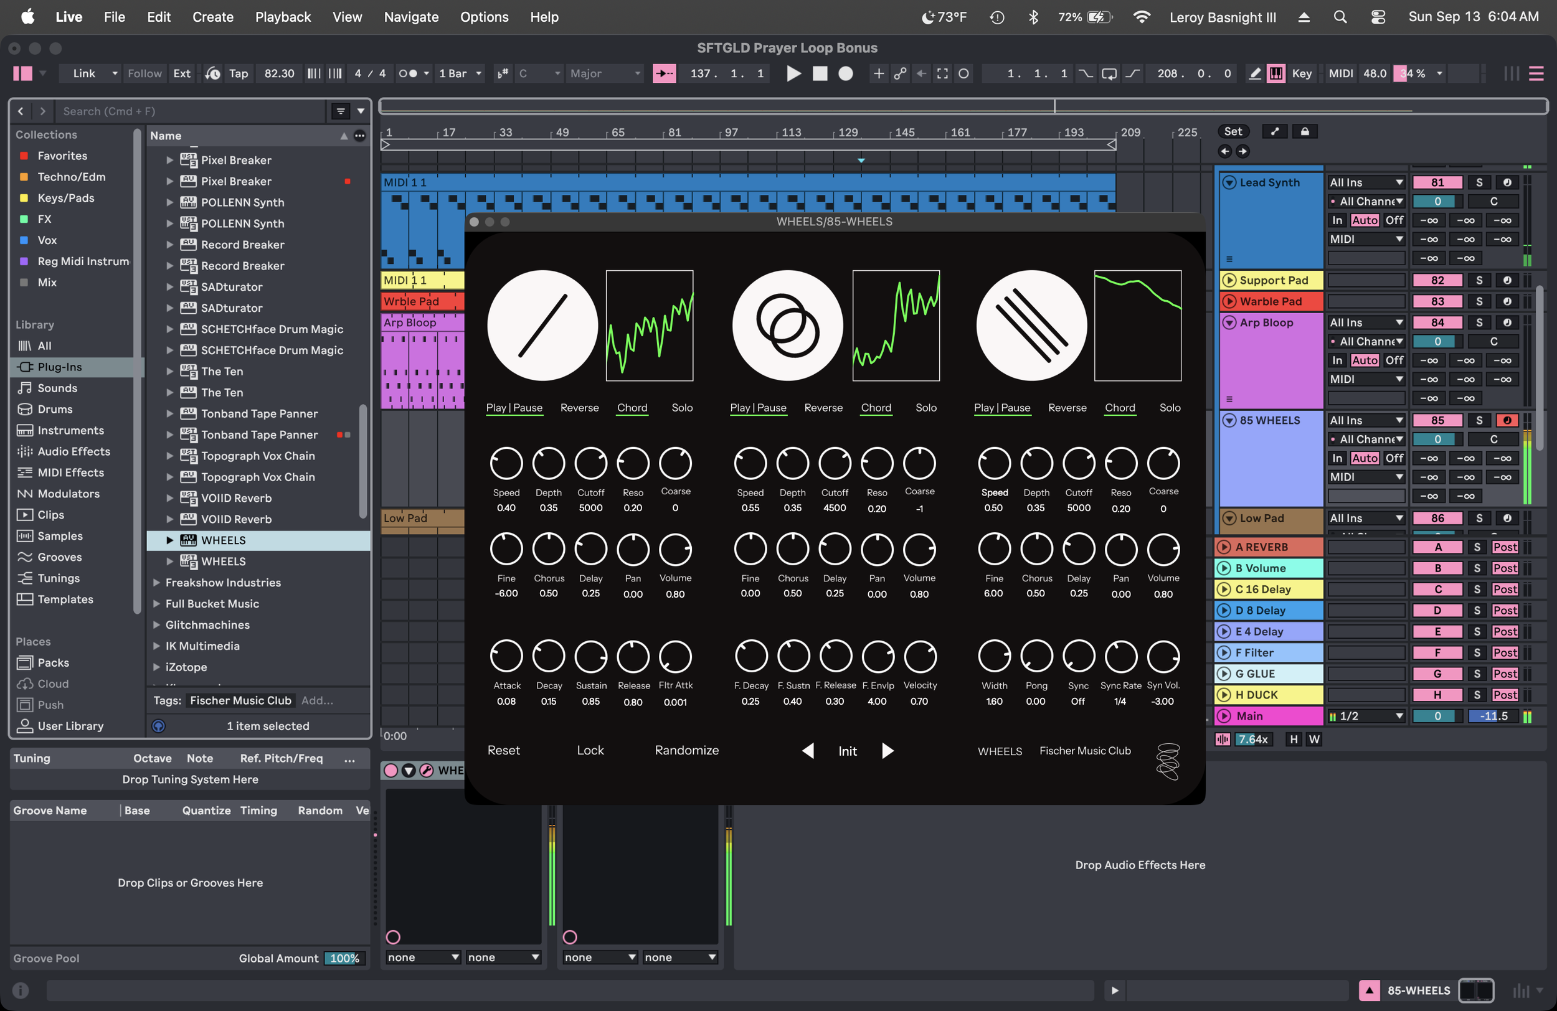The image size is (1557, 1011).
Task: Open the Help menu
Action: [x=544, y=17]
